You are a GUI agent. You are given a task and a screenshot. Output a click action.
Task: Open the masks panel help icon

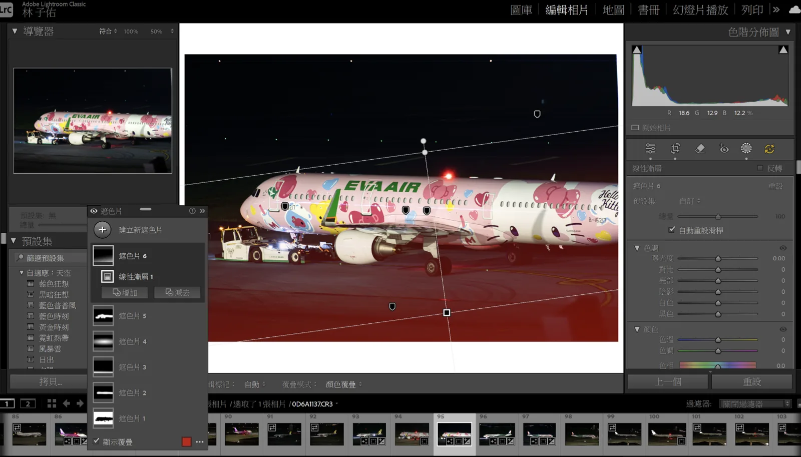click(192, 211)
